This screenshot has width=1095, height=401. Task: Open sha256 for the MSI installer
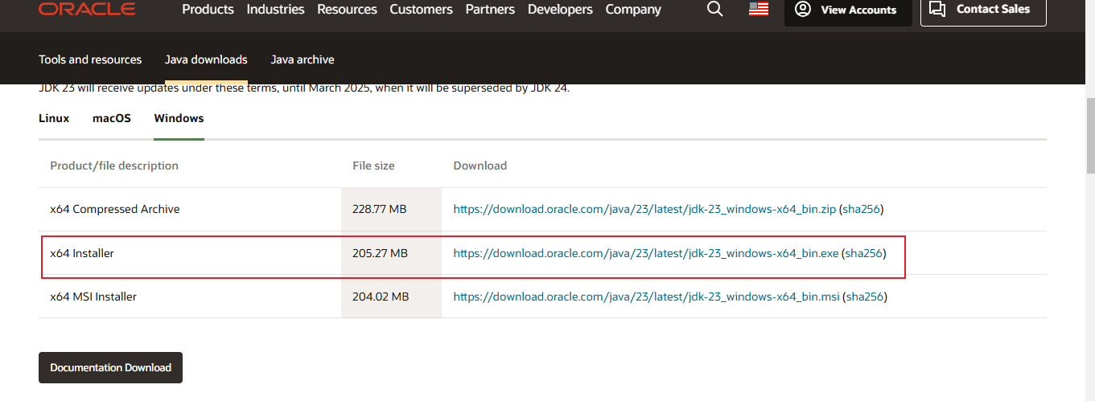[865, 297]
